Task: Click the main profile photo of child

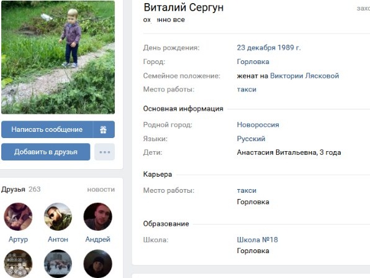Action: coord(58,57)
